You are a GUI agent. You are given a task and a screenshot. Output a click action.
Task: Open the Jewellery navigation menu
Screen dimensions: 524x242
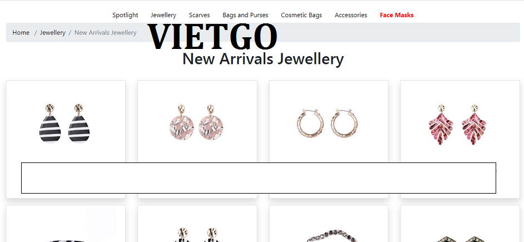(x=164, y=15)
